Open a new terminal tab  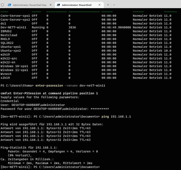[x=108, y=5]
